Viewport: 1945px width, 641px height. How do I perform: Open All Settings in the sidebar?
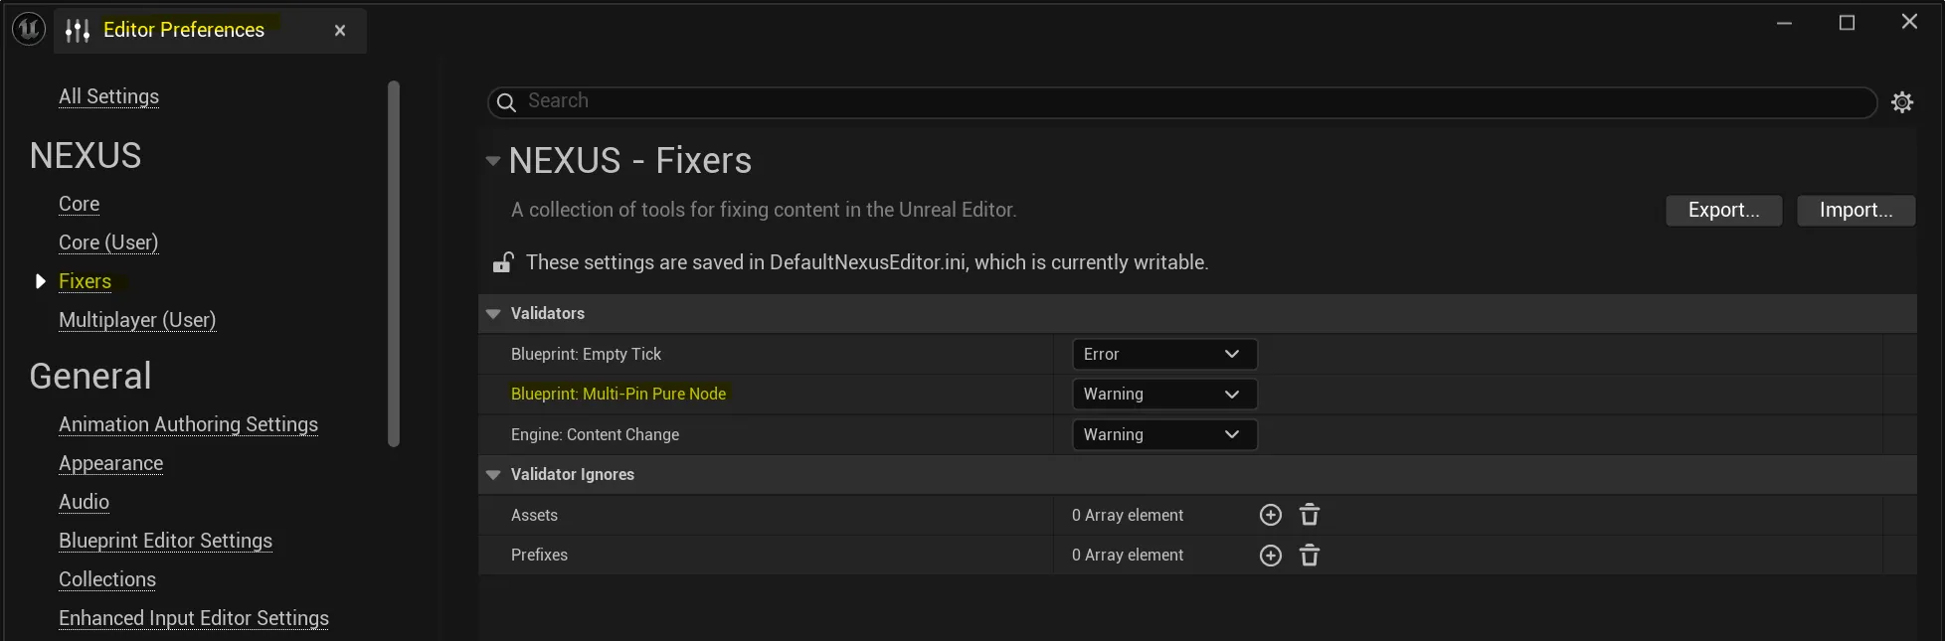[x=108, y=96]
